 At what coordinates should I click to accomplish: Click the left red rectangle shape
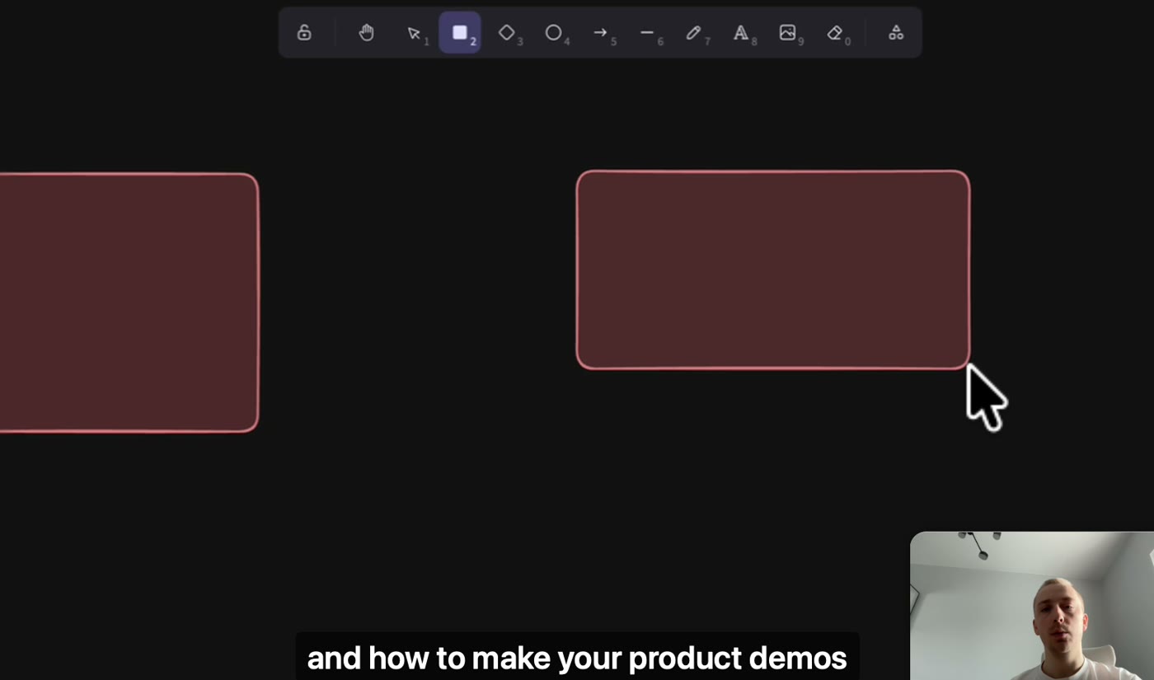[x=129, y=302]
